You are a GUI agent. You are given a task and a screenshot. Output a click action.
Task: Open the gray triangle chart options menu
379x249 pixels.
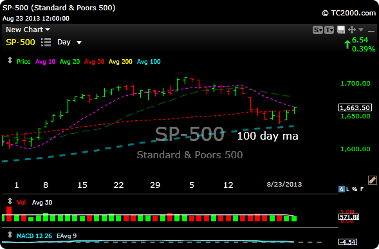[x=361, y=30]
